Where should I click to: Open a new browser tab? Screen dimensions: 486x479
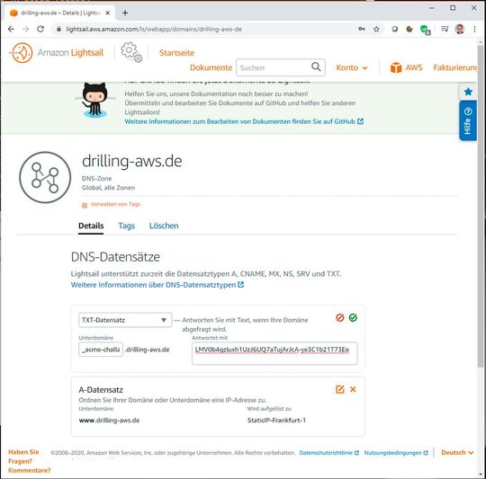click(x=125, y=13)
